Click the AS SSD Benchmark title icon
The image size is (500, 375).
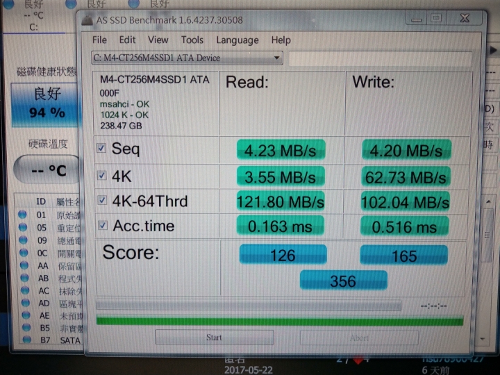[x=87, y=20]
